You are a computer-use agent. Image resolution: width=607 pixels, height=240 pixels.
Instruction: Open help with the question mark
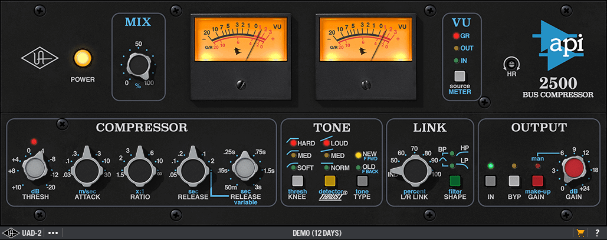coord(597,233)
